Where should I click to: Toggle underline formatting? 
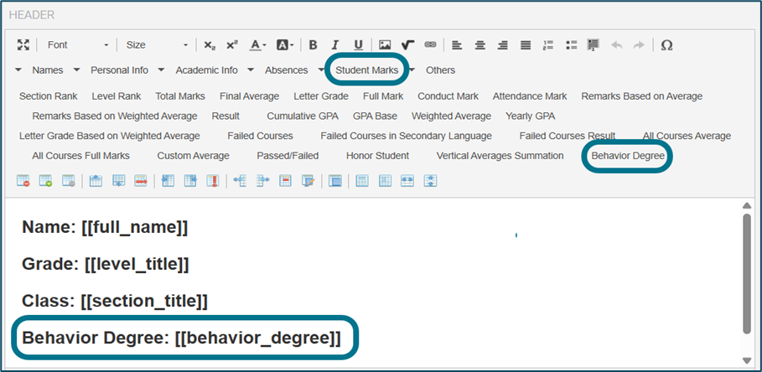coord(358,44)
